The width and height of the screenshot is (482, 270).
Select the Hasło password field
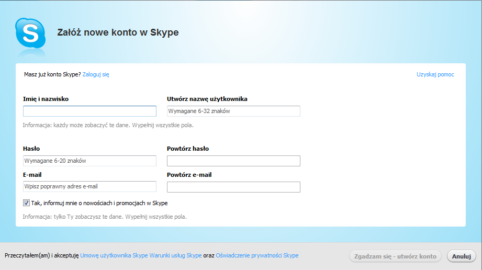click(89, 161)
